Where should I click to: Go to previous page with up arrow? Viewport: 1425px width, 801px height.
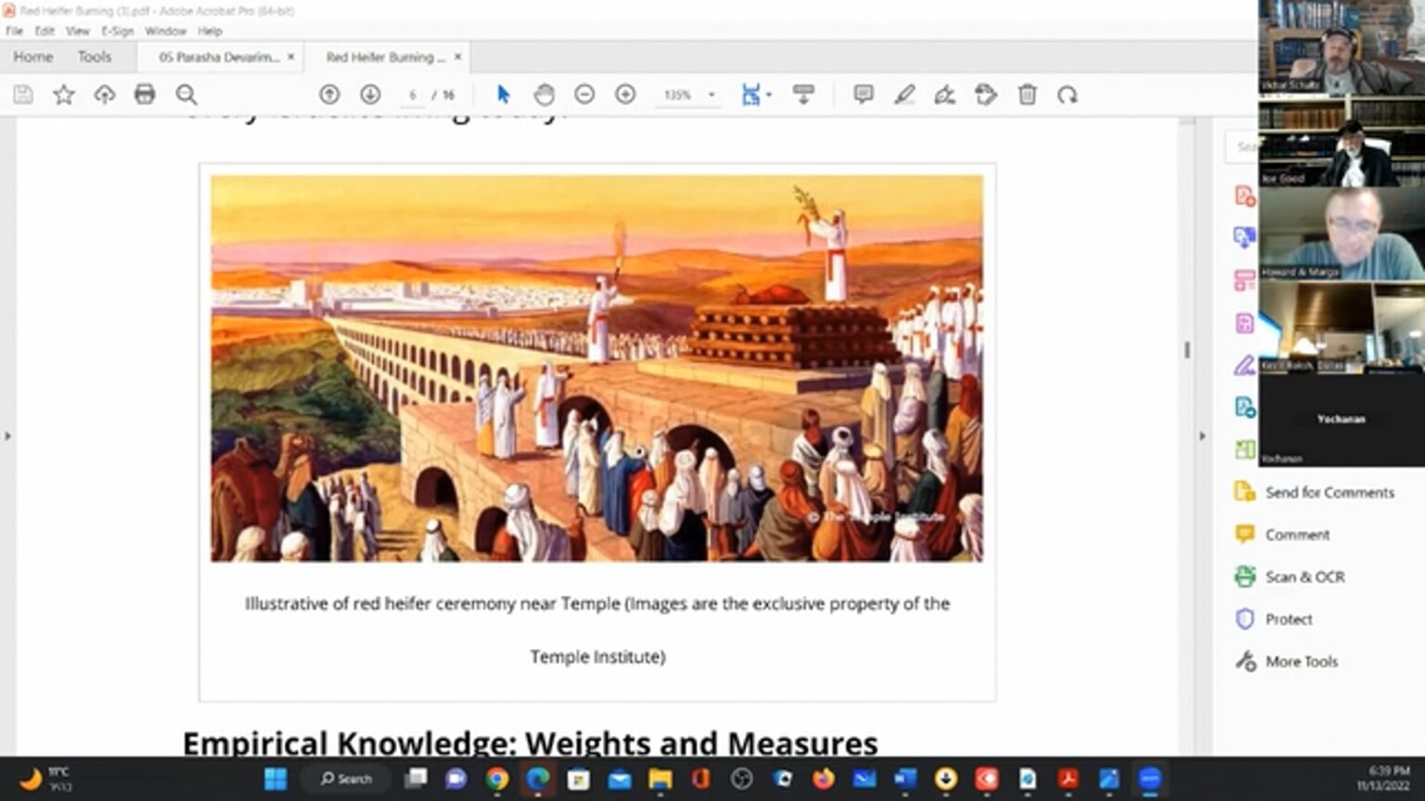pos(329,95)
